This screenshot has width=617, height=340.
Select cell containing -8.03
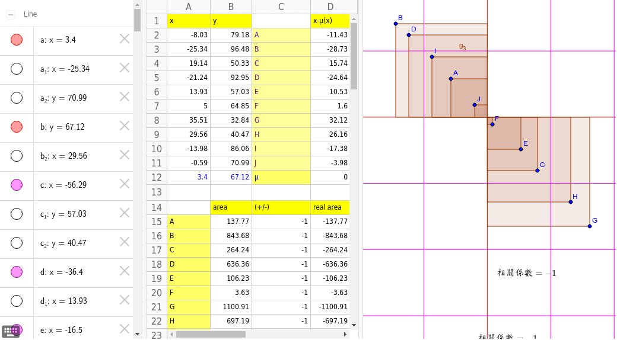coord(189,35)
